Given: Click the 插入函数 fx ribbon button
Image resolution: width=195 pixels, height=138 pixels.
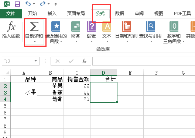Looking at the screenshot, I should pyautogui.click(x=11, y=30).
